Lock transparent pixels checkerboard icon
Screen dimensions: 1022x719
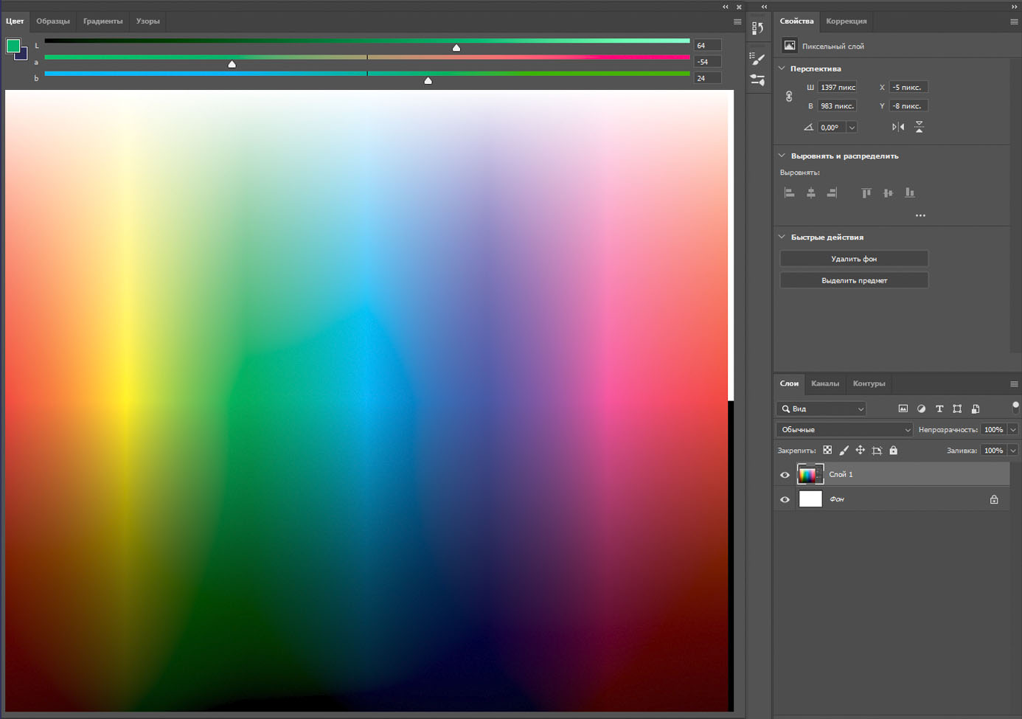tap(827, 450)
